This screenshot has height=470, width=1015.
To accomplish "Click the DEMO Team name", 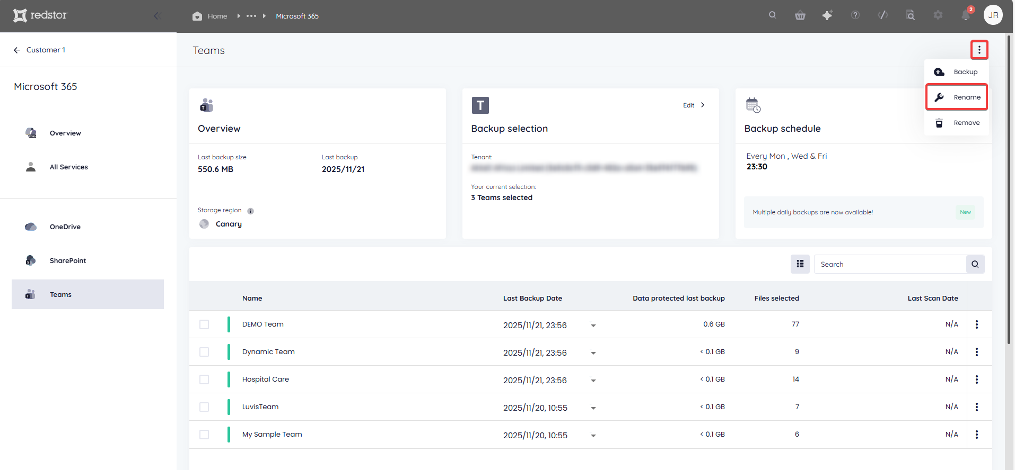I will [262, 324].
